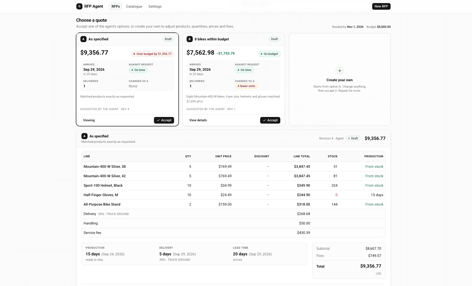This screenshot has height=286, width=472.
Task: Click the B badge on 8 bikes card
Action: (x=189, y=39)
